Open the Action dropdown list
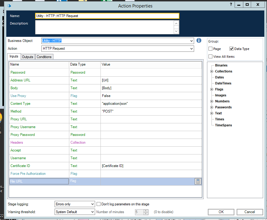The width and height of the screenshot is (267, 220). pos(191,49)
